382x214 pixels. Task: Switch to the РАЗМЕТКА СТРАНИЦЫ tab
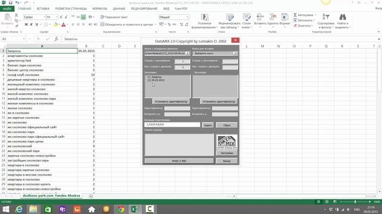coord(71,9)
